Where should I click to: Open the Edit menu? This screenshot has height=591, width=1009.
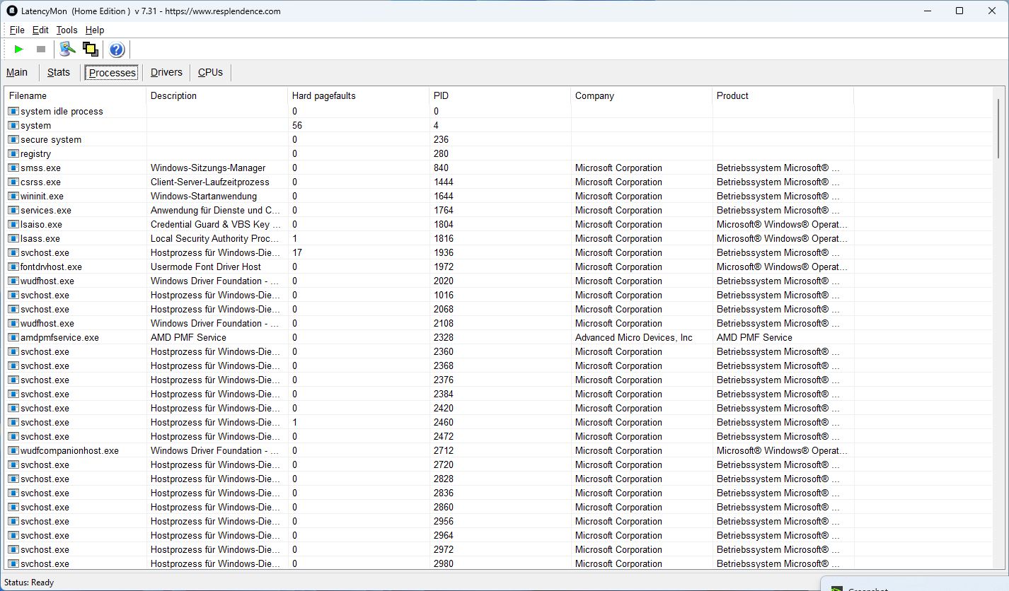point(40,30)
